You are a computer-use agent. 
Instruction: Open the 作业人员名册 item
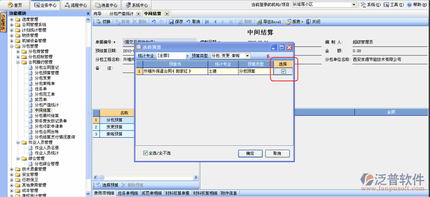point(47,148)
